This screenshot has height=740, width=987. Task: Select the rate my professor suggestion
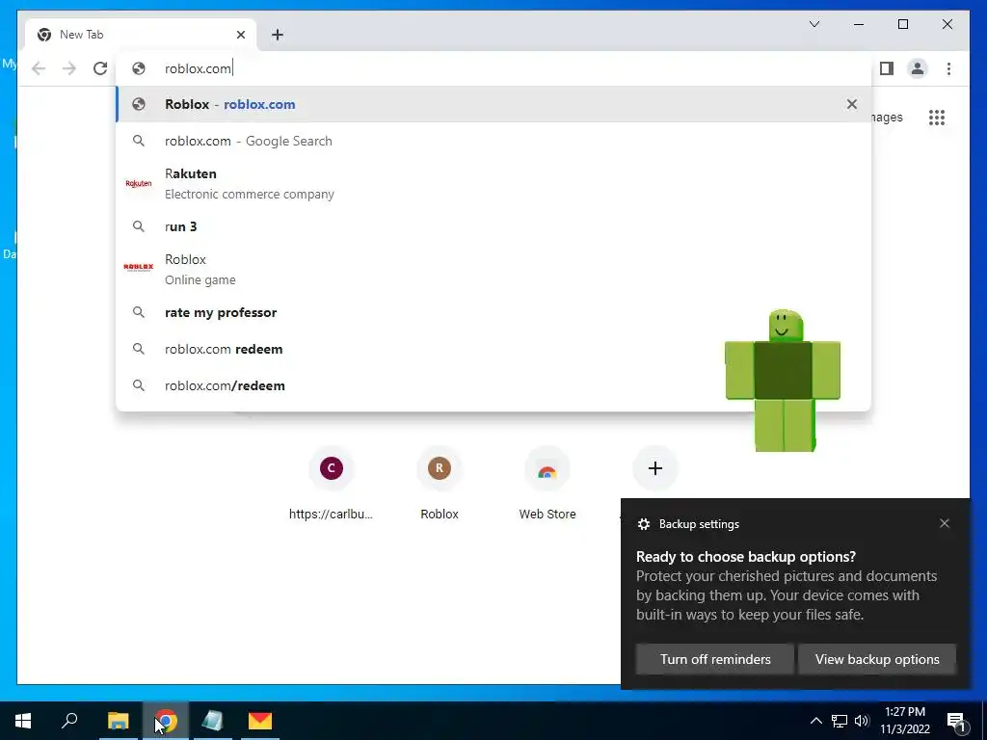pos(493,313)
